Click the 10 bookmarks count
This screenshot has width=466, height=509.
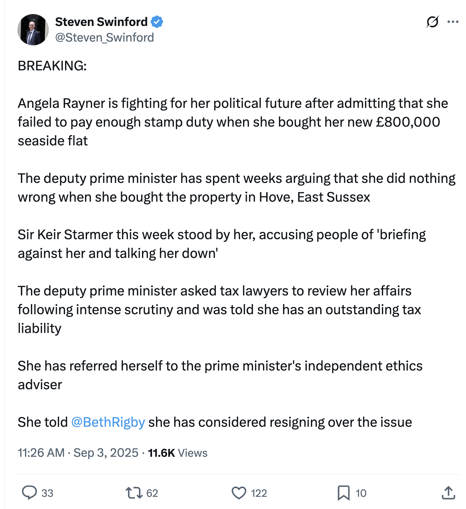[361, 493]
